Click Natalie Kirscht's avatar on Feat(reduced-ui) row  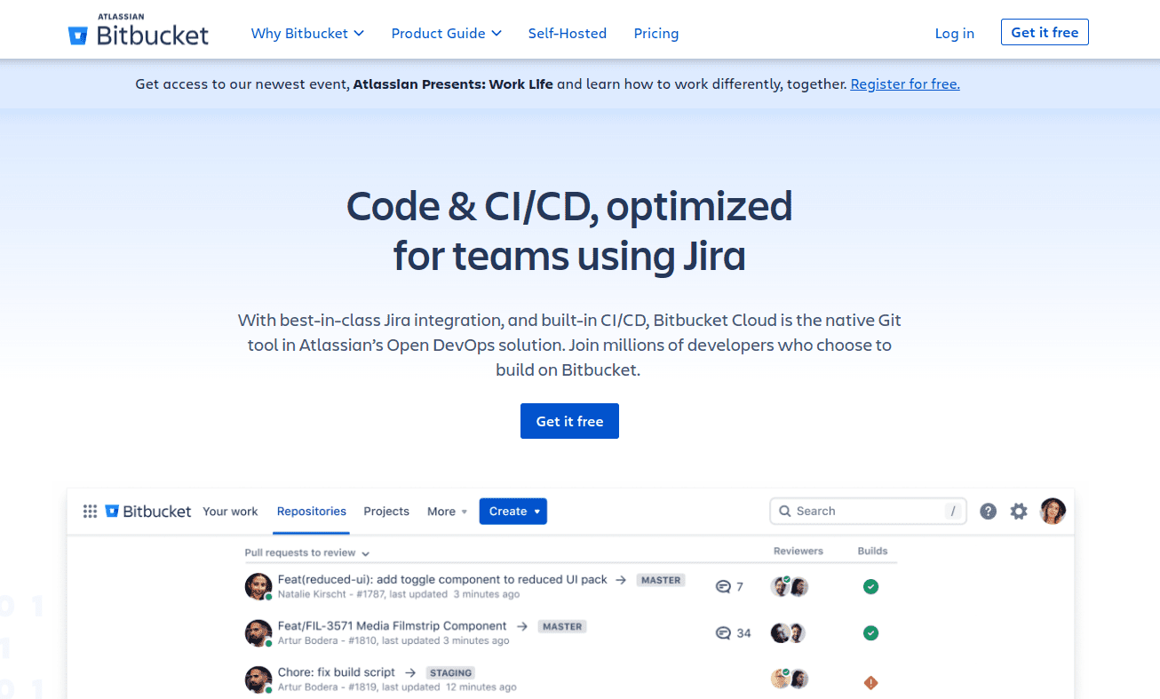tap(258, 586)
